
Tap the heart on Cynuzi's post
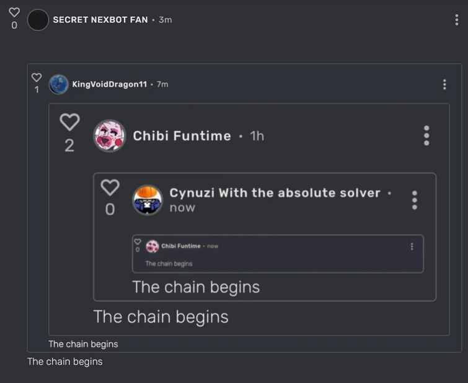click(x=110, y=187)
